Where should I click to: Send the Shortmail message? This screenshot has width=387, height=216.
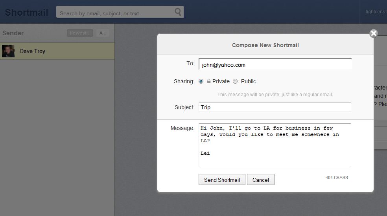tap(222, 180)
